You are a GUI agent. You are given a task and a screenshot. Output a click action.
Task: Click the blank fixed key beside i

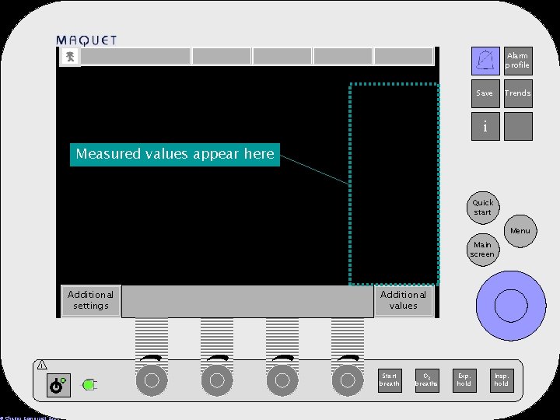pyautogui.click(x=518, y=126)
